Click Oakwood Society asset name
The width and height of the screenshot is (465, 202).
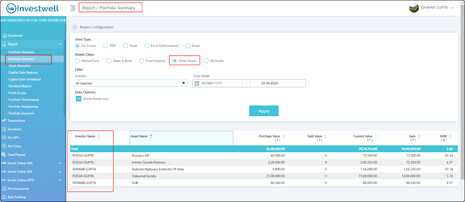pos(144,176)
